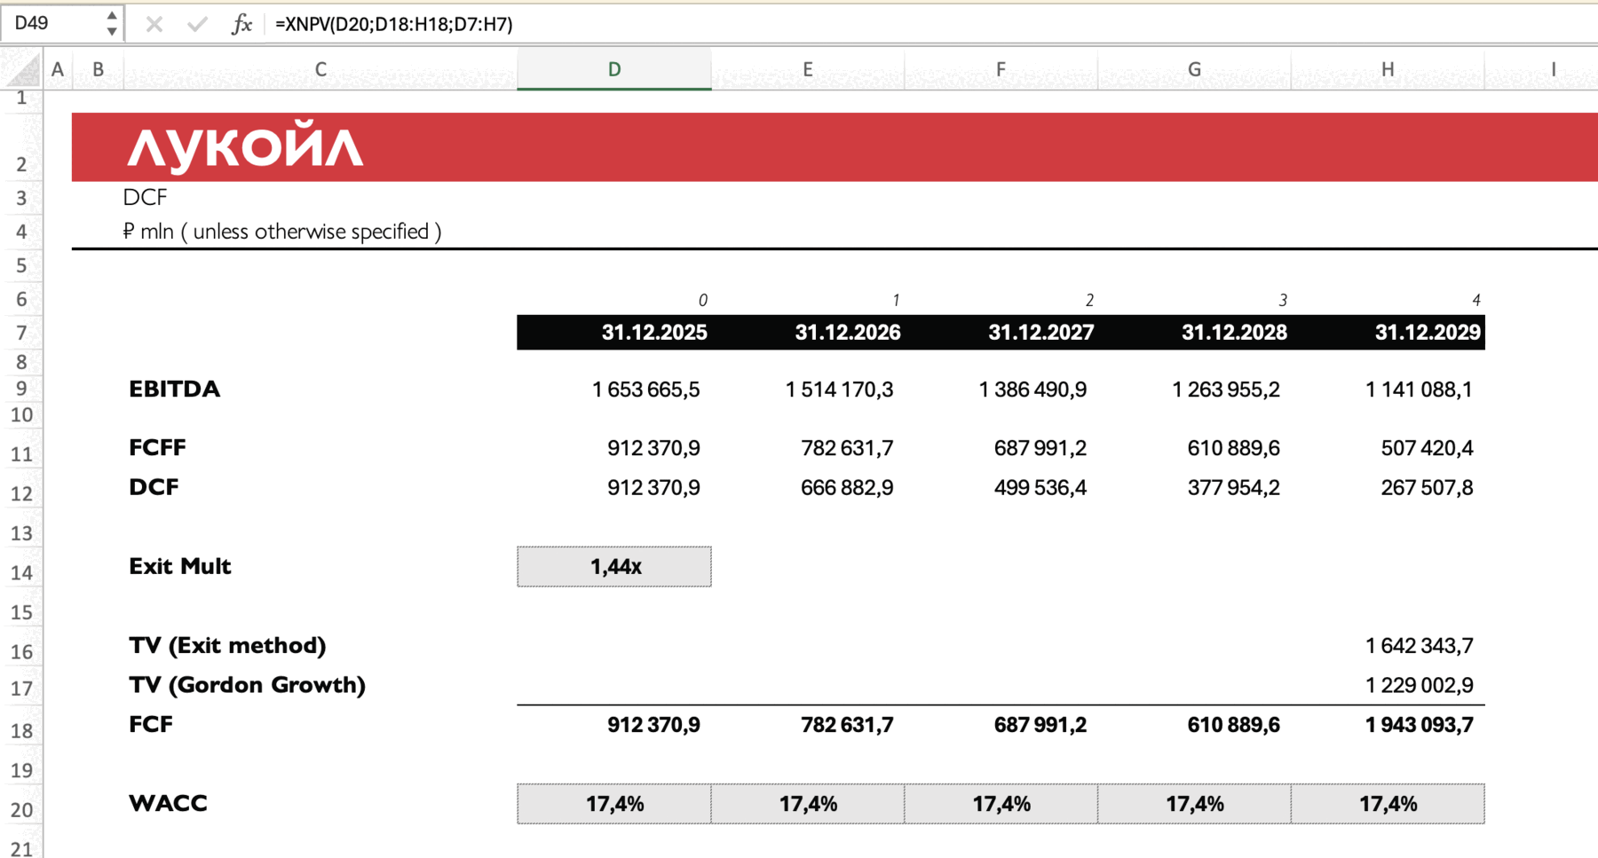Open the Name Box up-down stepper arrows

112,23
